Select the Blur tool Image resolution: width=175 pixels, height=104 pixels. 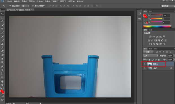[2, 59]
